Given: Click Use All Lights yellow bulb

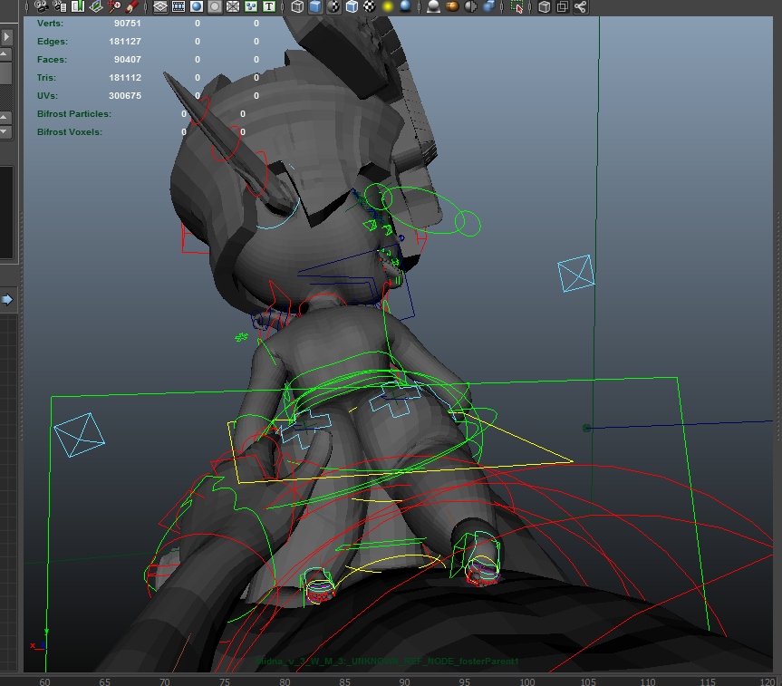Looking at the screenshot, I should pos(388,6).
